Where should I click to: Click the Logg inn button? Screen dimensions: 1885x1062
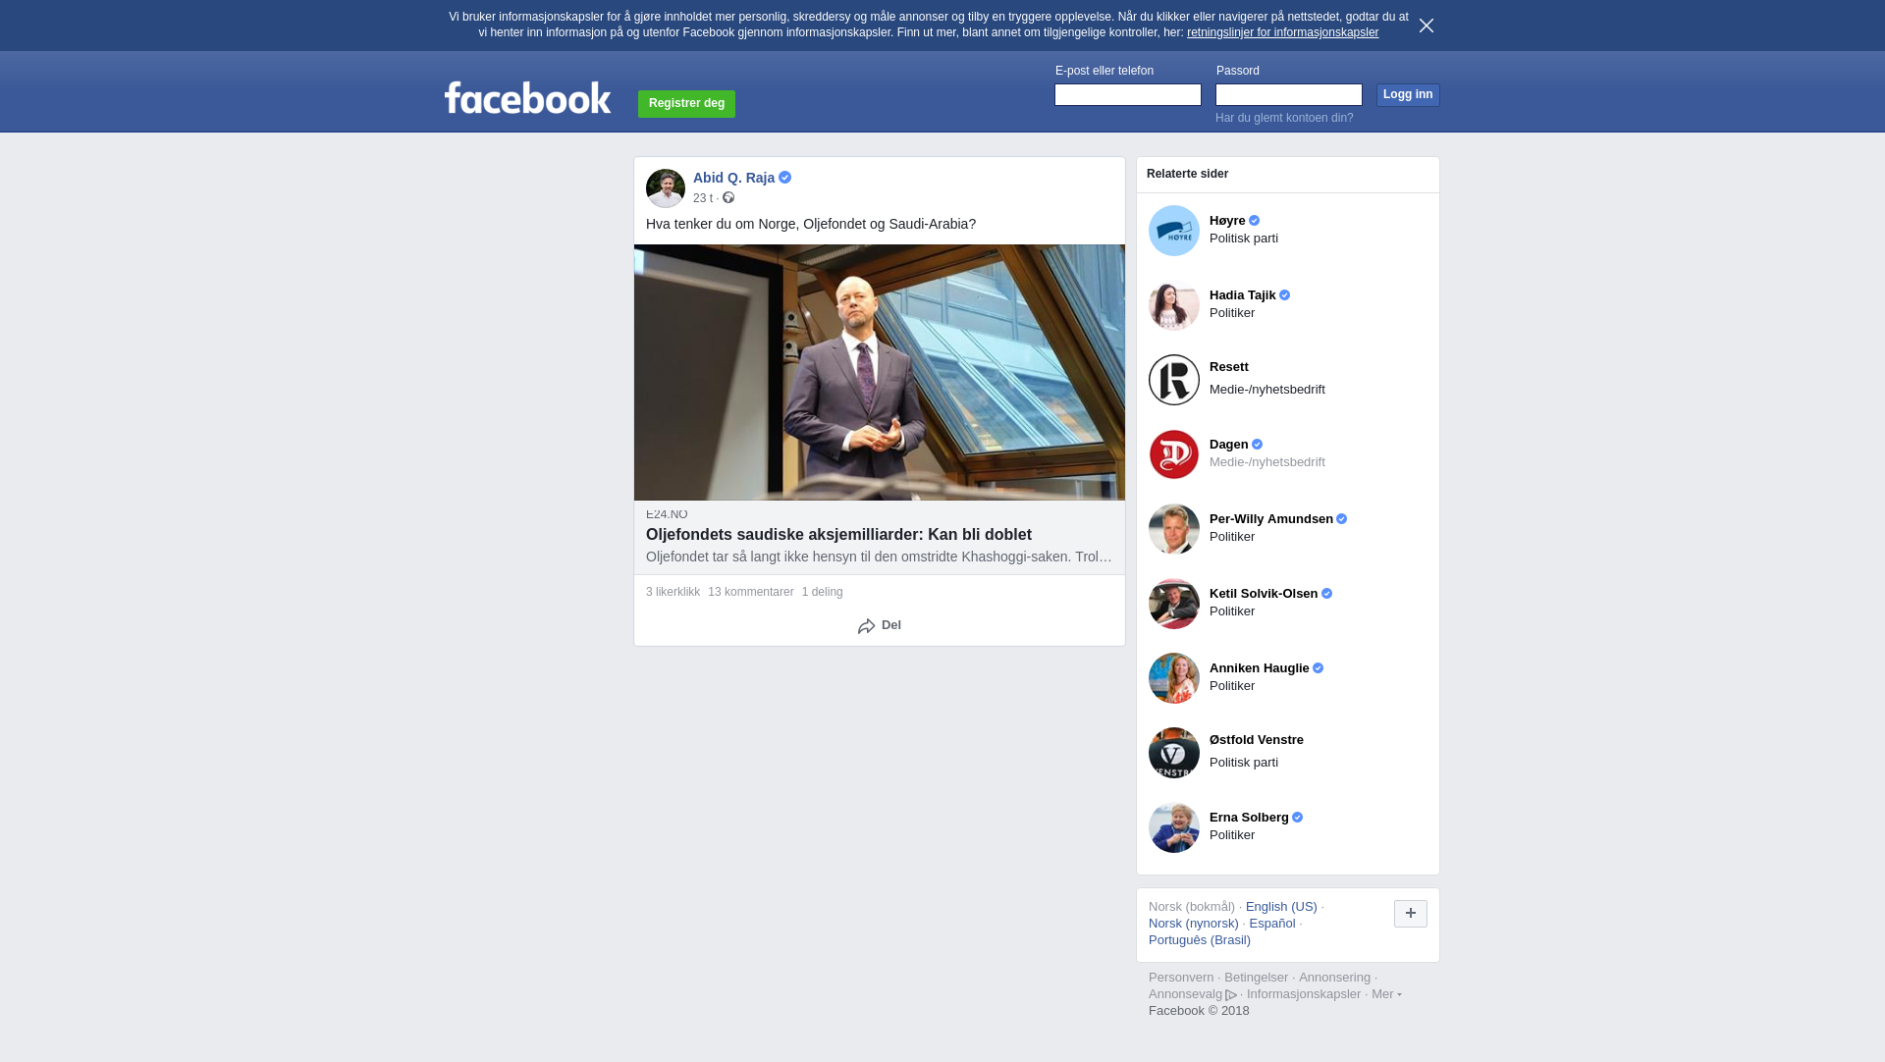click(x=1408, y=94)
